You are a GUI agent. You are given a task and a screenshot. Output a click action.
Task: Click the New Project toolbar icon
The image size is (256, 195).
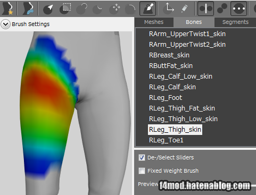pos(8,9)
